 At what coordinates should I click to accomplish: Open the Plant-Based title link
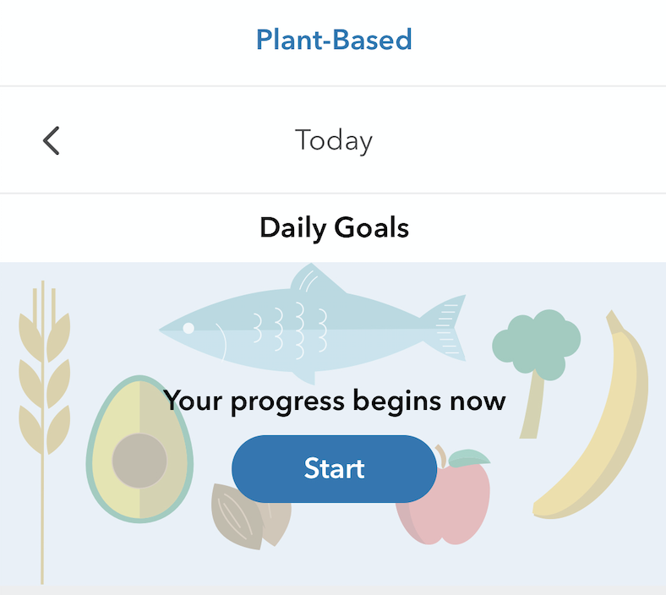click(334, 40)
